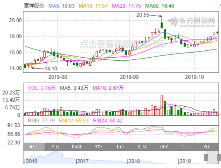This screenshot has height=168, width=221.
Task: Open the MACD indicator tab
Action: pyautogui.click(x=77, y=147)
